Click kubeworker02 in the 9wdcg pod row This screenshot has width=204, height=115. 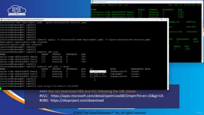click(x=119, y=72)
